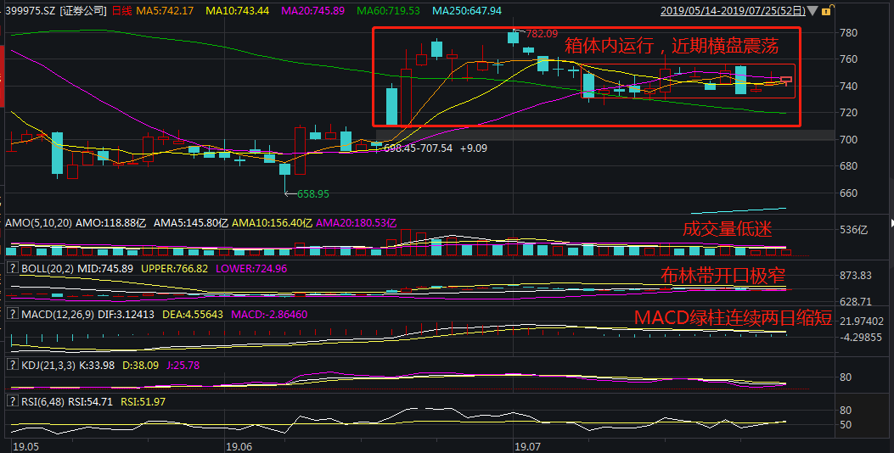Viewport: 894px width, 453px height.
Task: Click the side panel arrow at right edge
Action: [x=891, y=223]
